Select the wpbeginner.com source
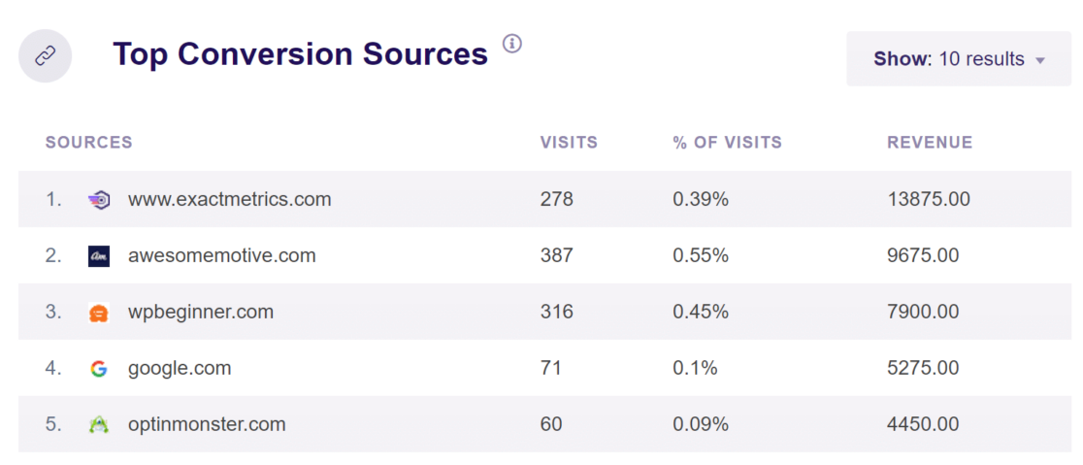 200,313
